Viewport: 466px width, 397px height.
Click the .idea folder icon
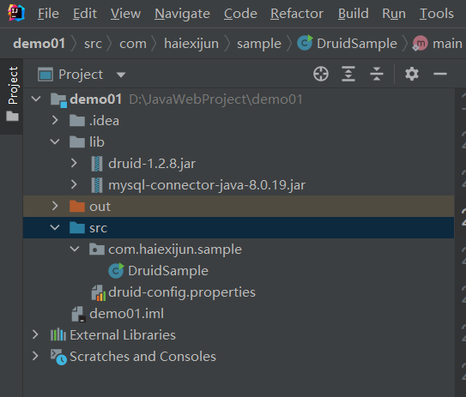pyautogui.click(x=77, y=121)
